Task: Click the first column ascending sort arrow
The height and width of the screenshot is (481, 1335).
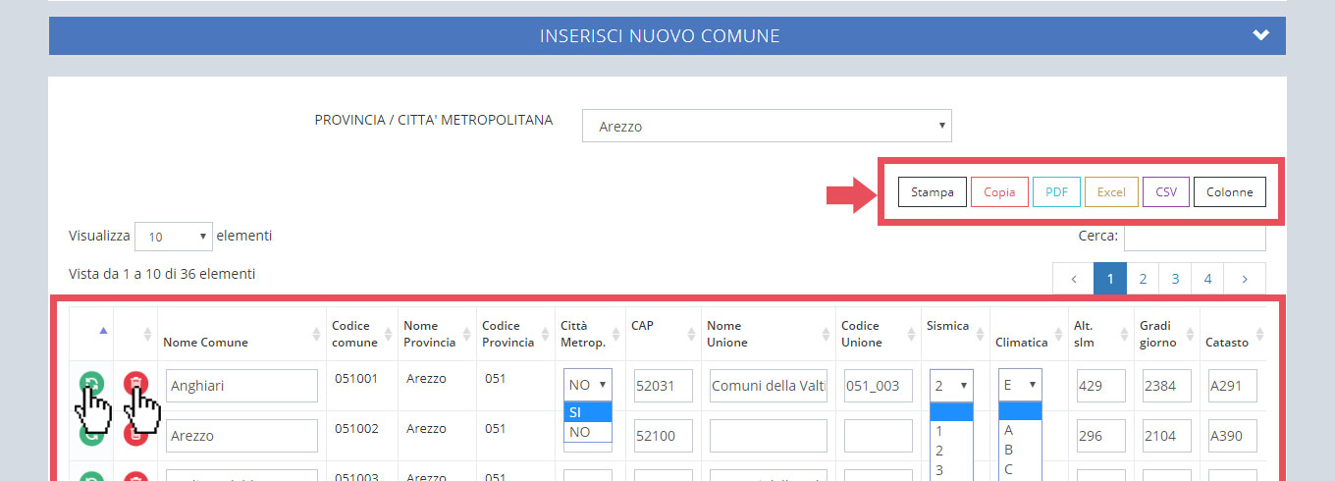Action: (104, 330)
